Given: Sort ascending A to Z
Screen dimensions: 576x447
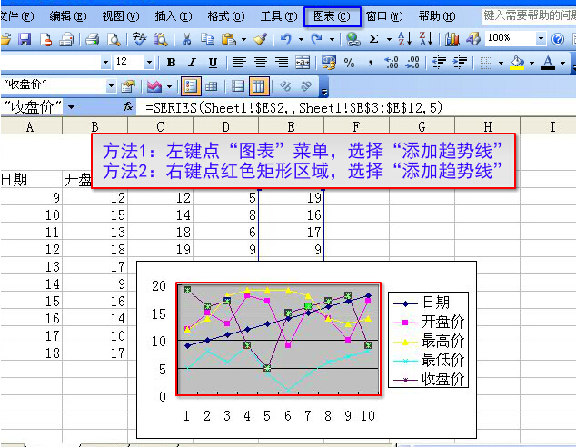Looking at the screenshot, I should tap(405, 39).
